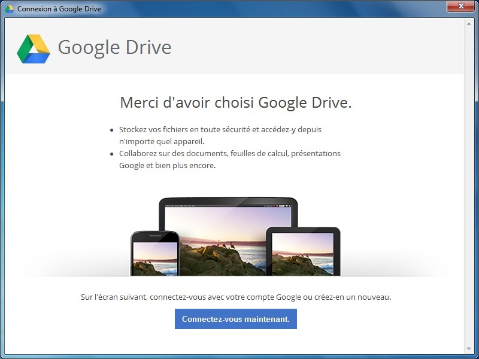Click the tablet device image

(x=303, y=252)
